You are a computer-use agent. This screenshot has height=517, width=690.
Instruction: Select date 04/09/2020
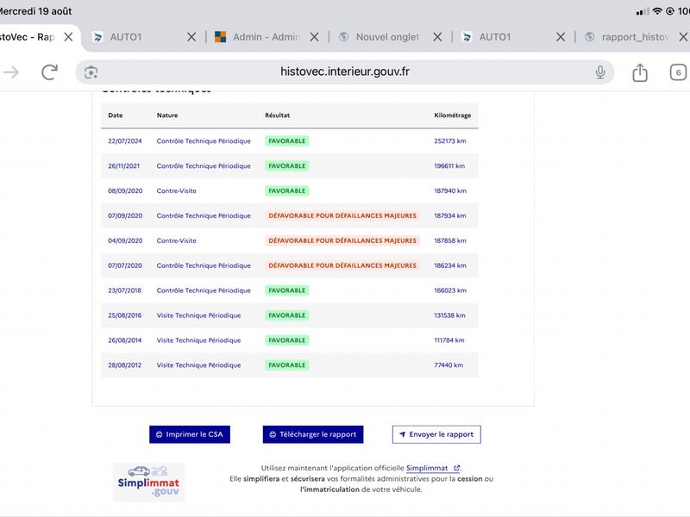(x=125, y=240)
